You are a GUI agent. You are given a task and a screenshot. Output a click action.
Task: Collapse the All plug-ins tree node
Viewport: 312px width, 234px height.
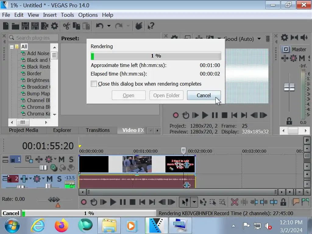pyautogui.click(x=12, y=47)
